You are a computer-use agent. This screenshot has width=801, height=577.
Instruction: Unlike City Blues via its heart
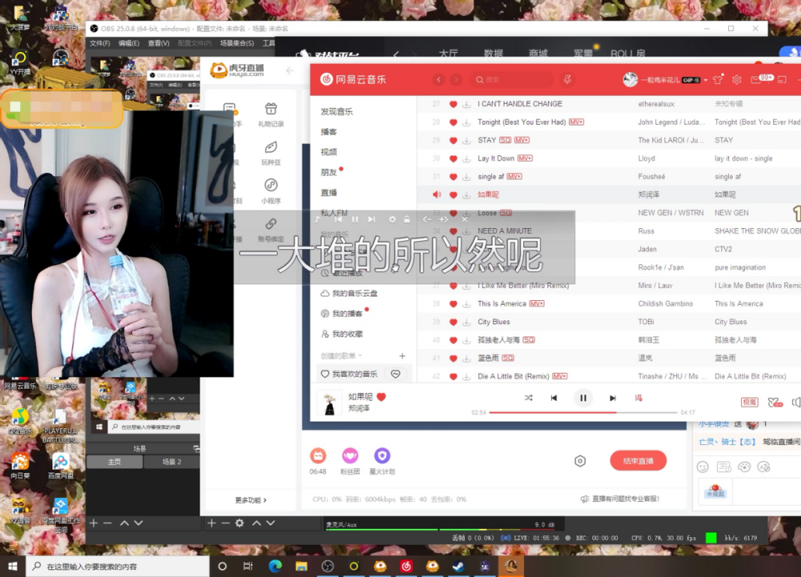453,322
